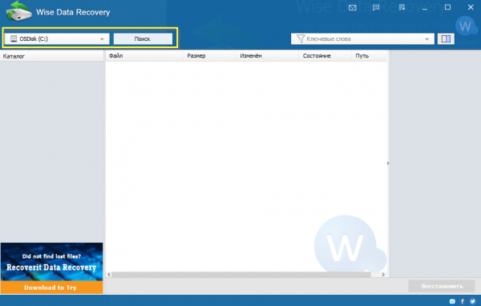Open the Facebook icon in status bar
This screenshot has height=306, width=481.
[463, 301]
